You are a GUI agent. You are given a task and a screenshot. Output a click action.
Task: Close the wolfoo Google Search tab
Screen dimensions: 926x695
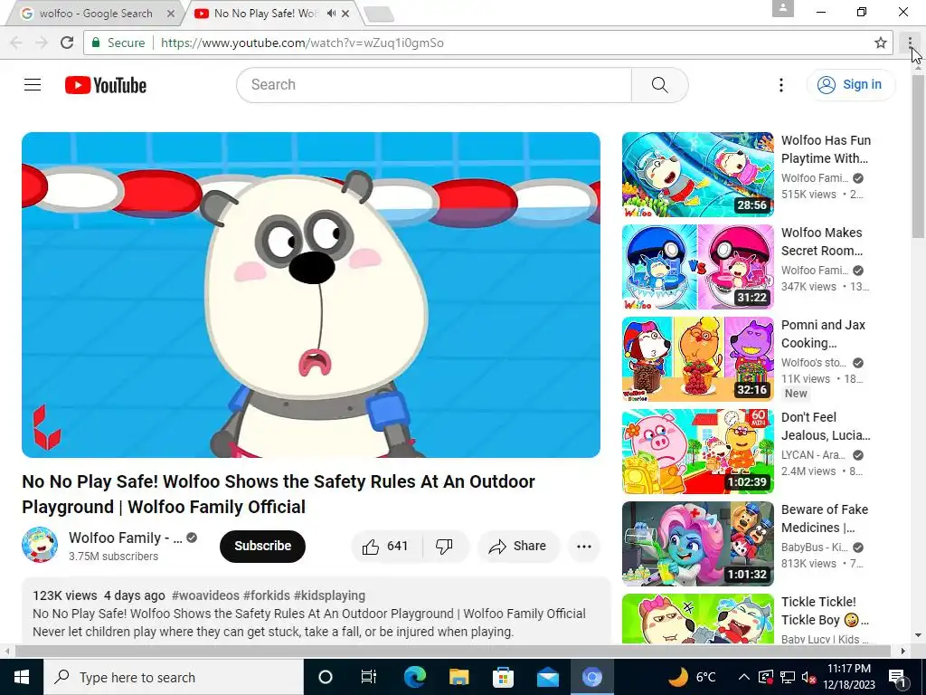click(x=171, y=13)
